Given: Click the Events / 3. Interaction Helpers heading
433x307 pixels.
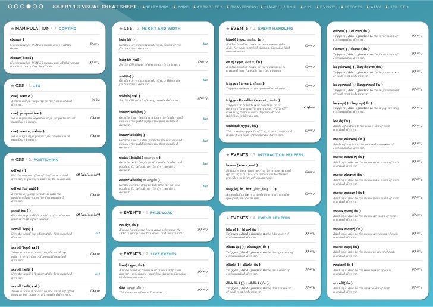Looking at the screenshot, I should pos(264,155).
